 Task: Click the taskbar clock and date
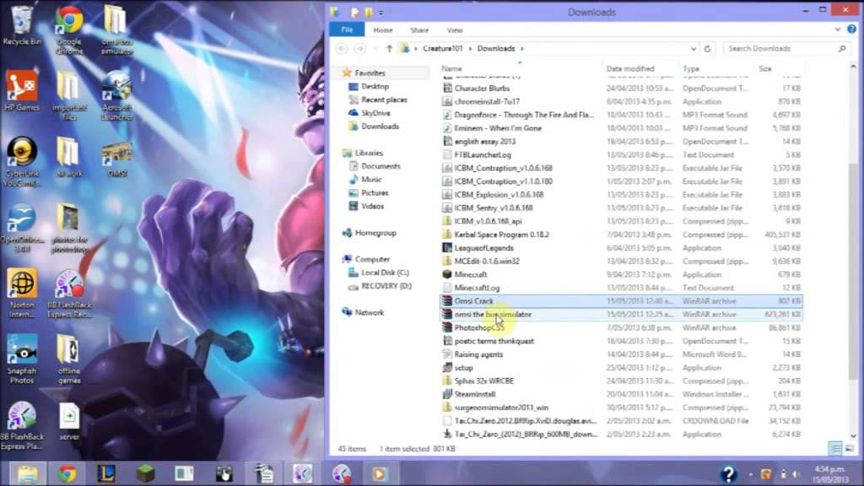(x=831, y=474)
